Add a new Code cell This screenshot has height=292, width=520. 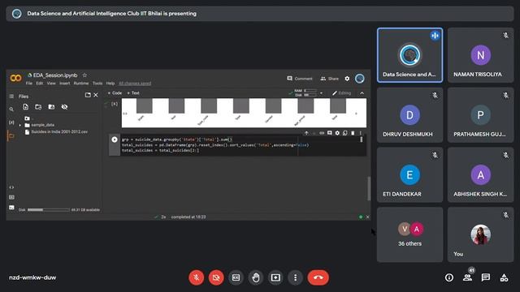(115, 93)
